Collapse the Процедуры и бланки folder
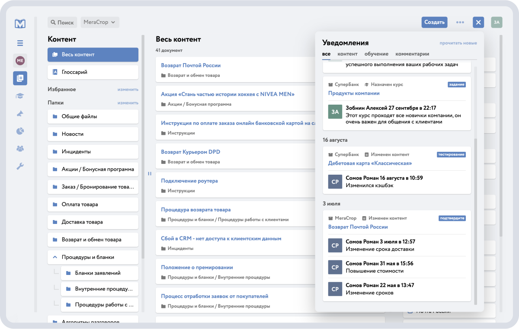 [54, 257]
